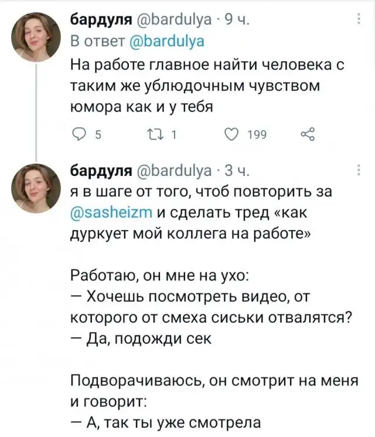
Task: Follow the @bardulya link after В ответ
Action: pos(169,42)
